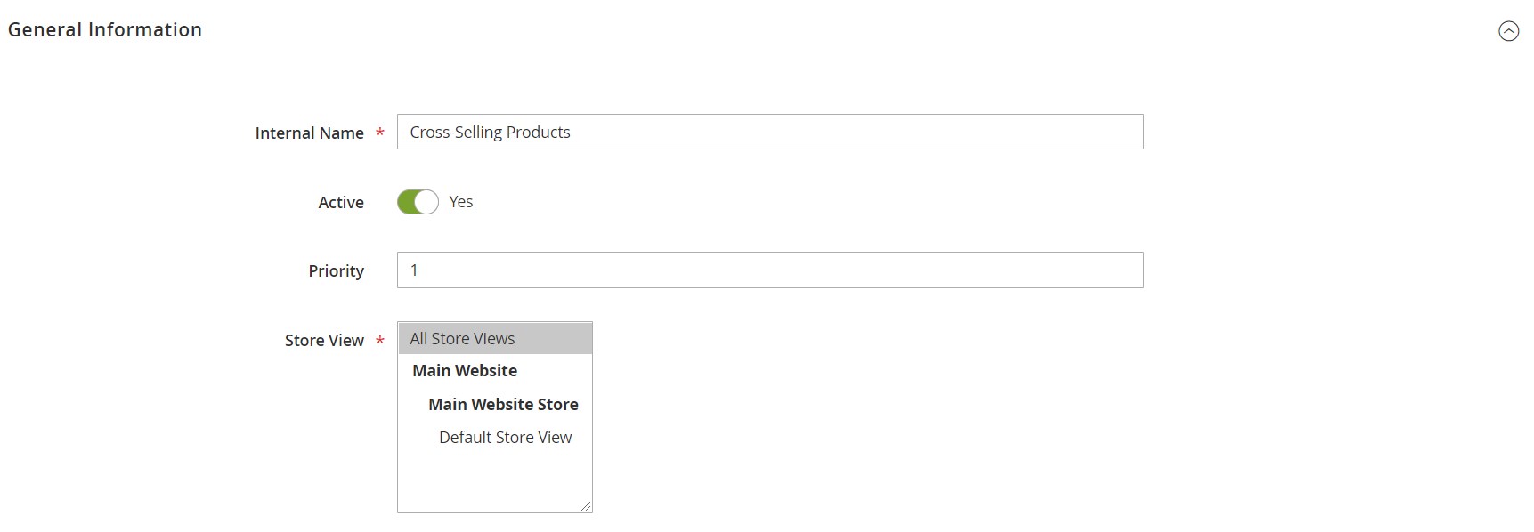This screenshot has height=532, width=1534.
Task: Click the red asterisk next to Internal Name
Action: [x=380, y=133]
